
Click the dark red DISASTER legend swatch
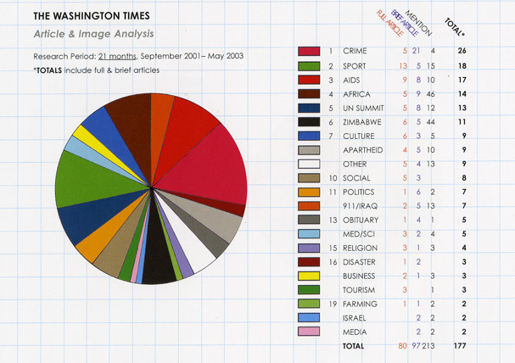[x=309, y=261]
